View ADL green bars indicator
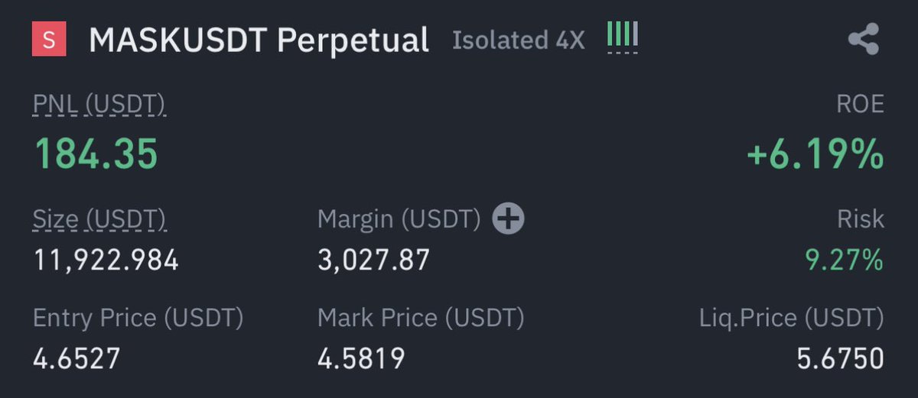918x398 pixels. tap(622, 36)
